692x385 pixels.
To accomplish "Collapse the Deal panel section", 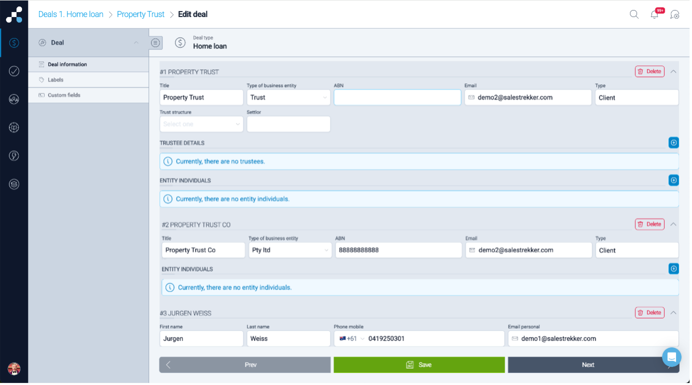I will [136, 42].
